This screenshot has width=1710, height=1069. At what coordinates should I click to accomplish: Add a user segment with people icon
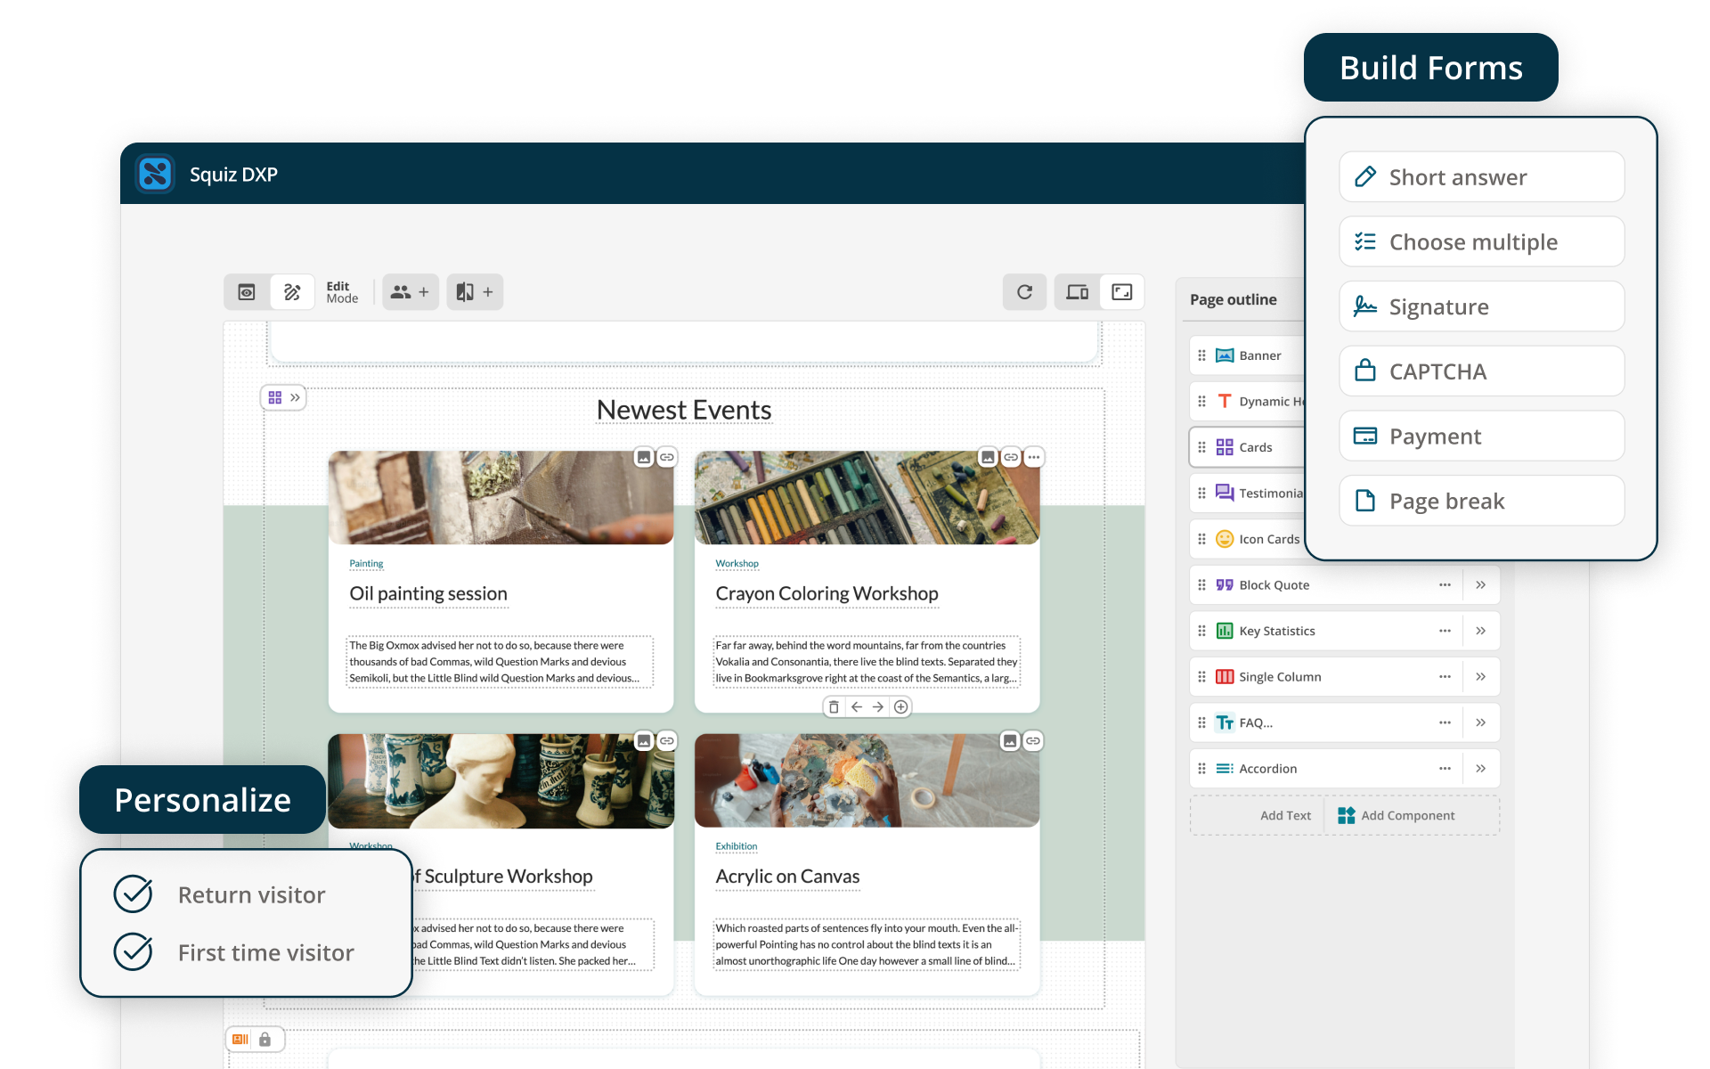pyautogui.click(x=411, y=292)
